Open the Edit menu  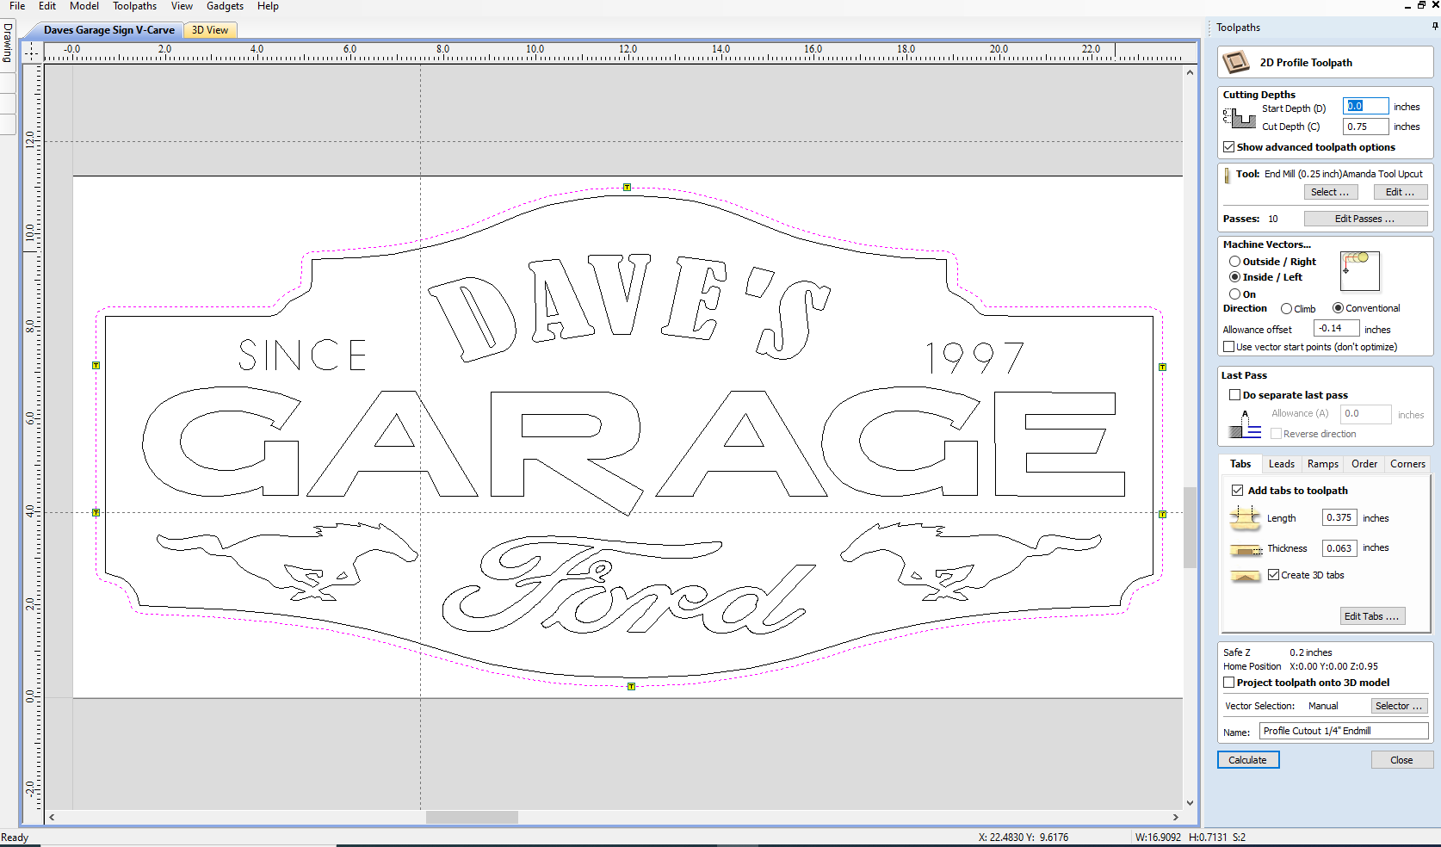click(x=47, y=6)
